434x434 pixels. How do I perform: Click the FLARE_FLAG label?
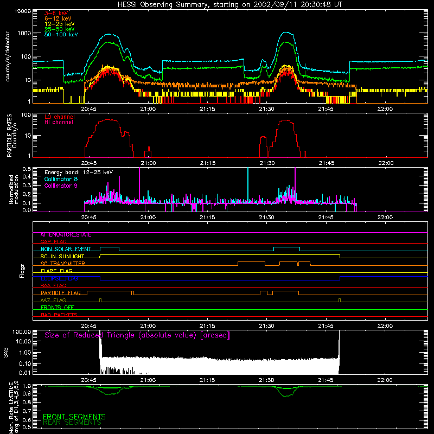point(56,271)
